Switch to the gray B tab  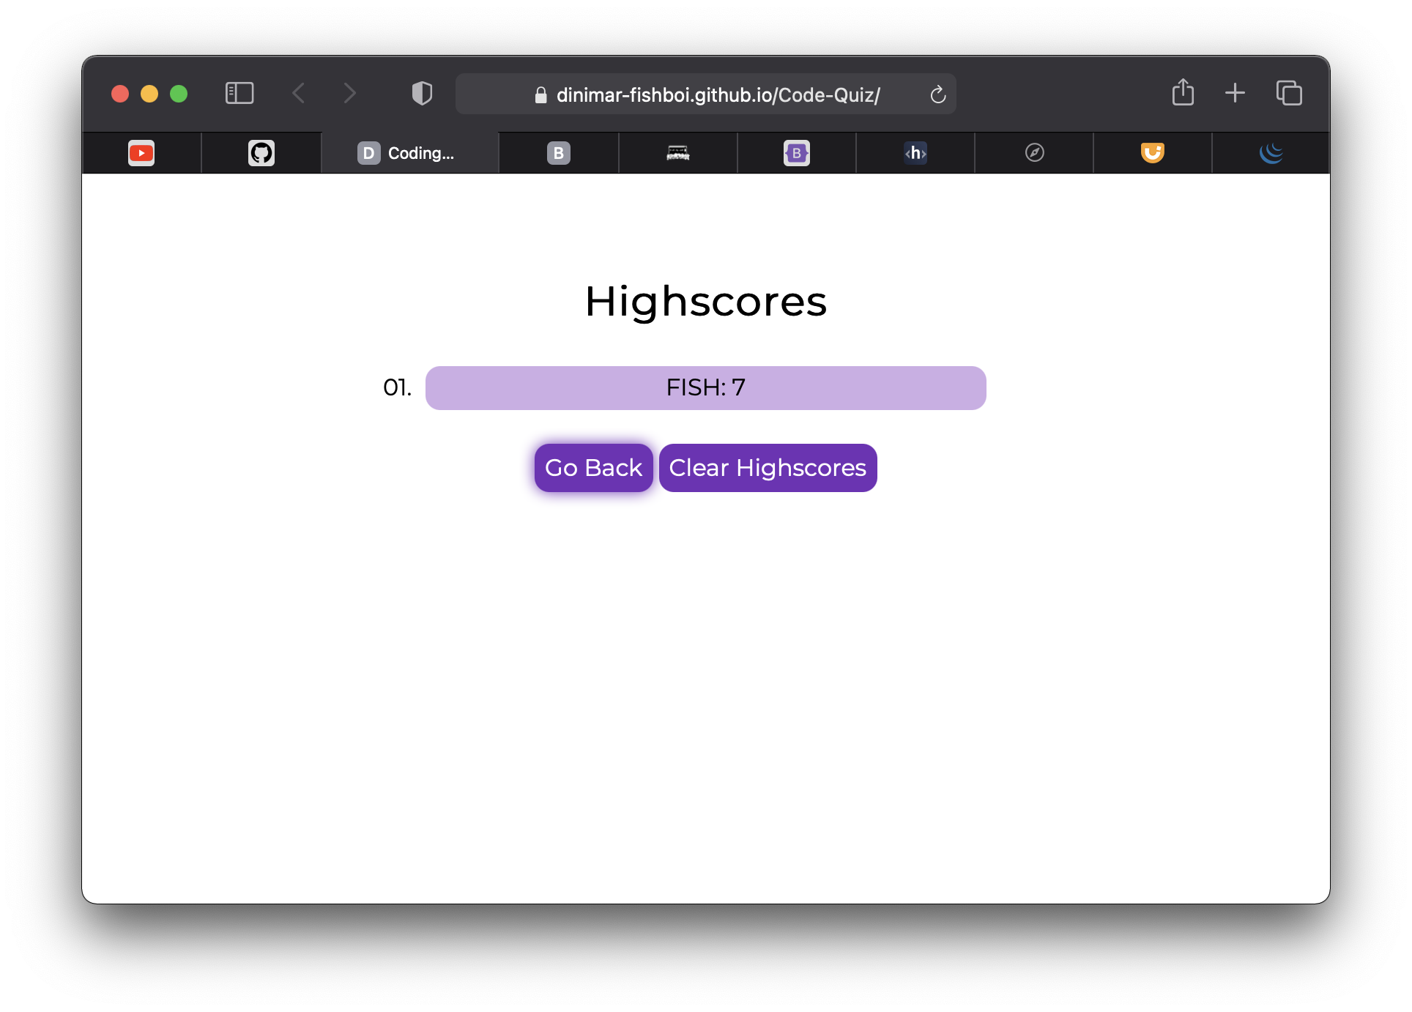click(x=559, y=153)
